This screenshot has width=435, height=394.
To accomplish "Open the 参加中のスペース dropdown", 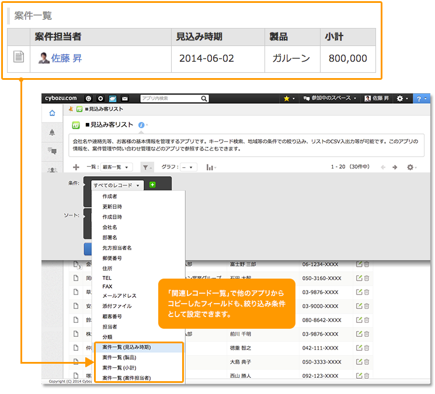I will (329, 98).
